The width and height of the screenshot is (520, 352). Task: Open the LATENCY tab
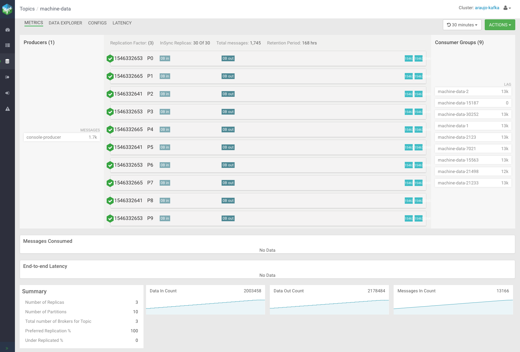[x=122, y=23]
